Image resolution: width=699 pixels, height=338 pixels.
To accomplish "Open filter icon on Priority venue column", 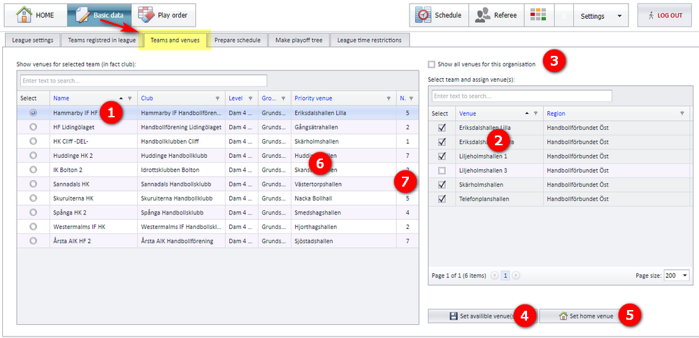I will click(389, 98).
